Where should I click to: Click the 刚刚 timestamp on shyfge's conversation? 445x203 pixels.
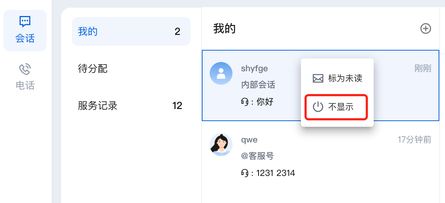[423, 68]
